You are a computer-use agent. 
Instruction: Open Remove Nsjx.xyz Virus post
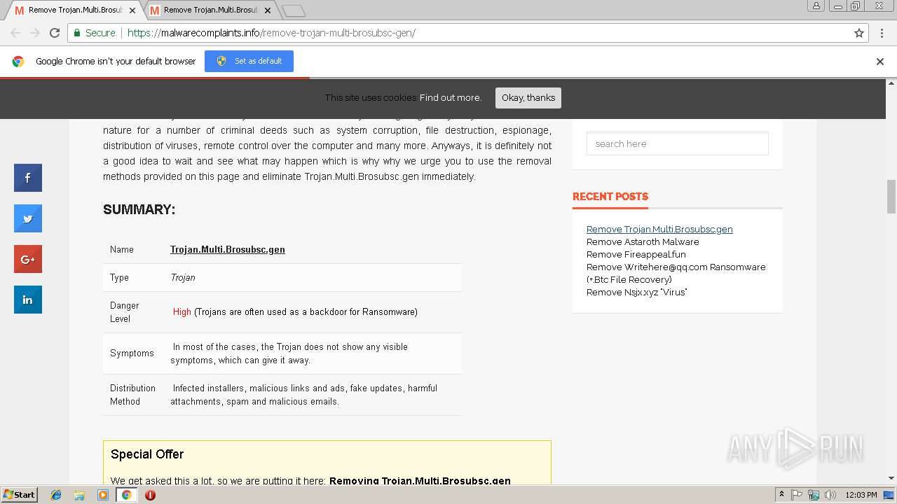(x=637, y=292)
